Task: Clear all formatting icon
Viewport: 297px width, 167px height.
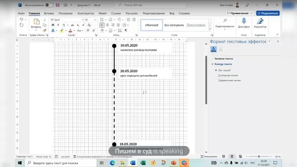Action: click(89, 25)
